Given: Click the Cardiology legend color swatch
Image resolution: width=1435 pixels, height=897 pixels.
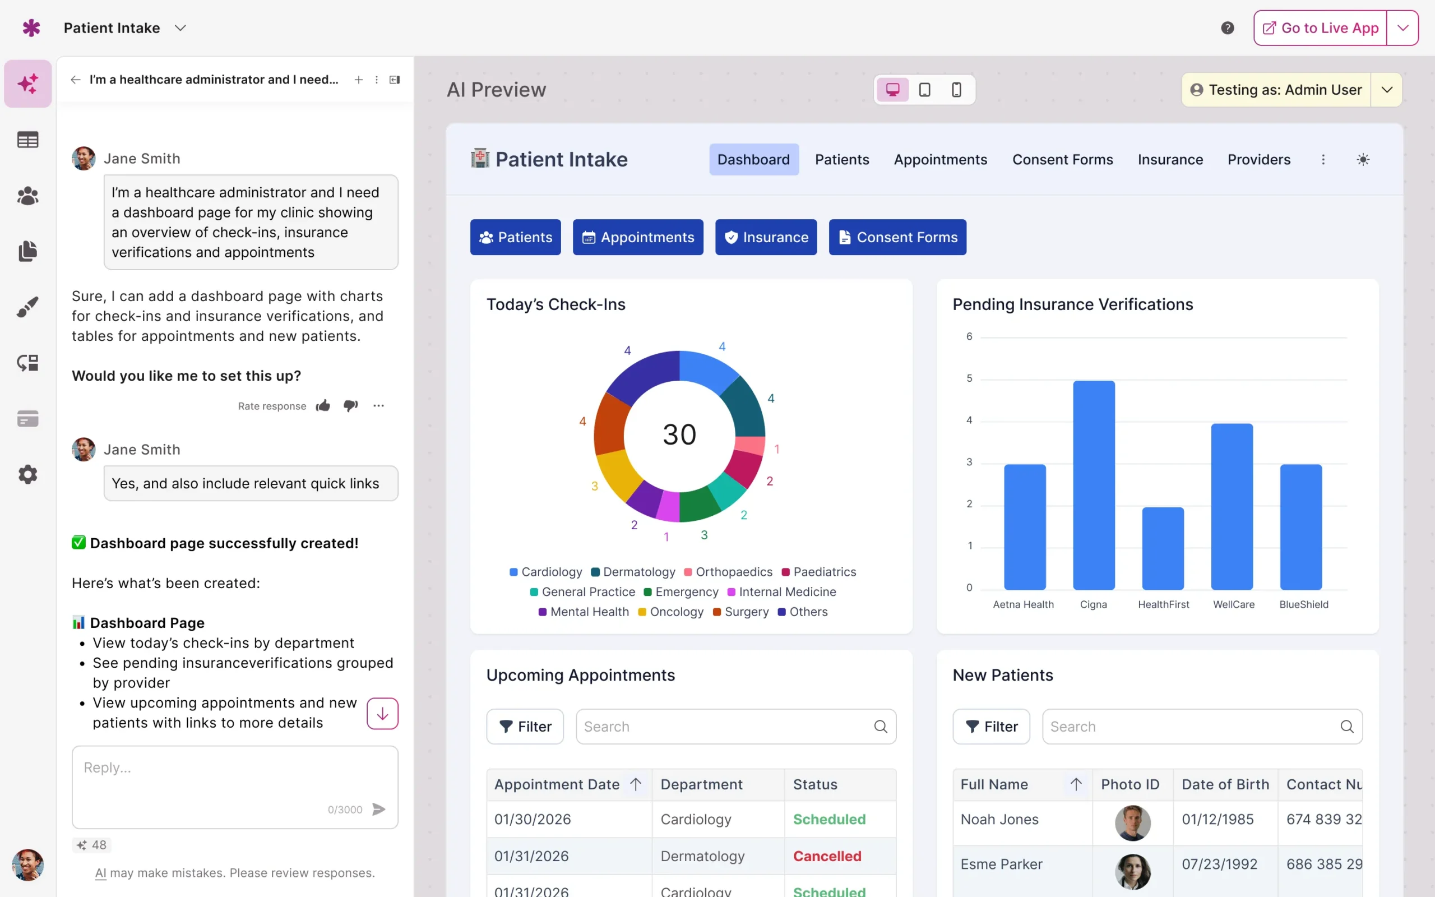Looking at the screenshot, I should click(x=513, y=572).
